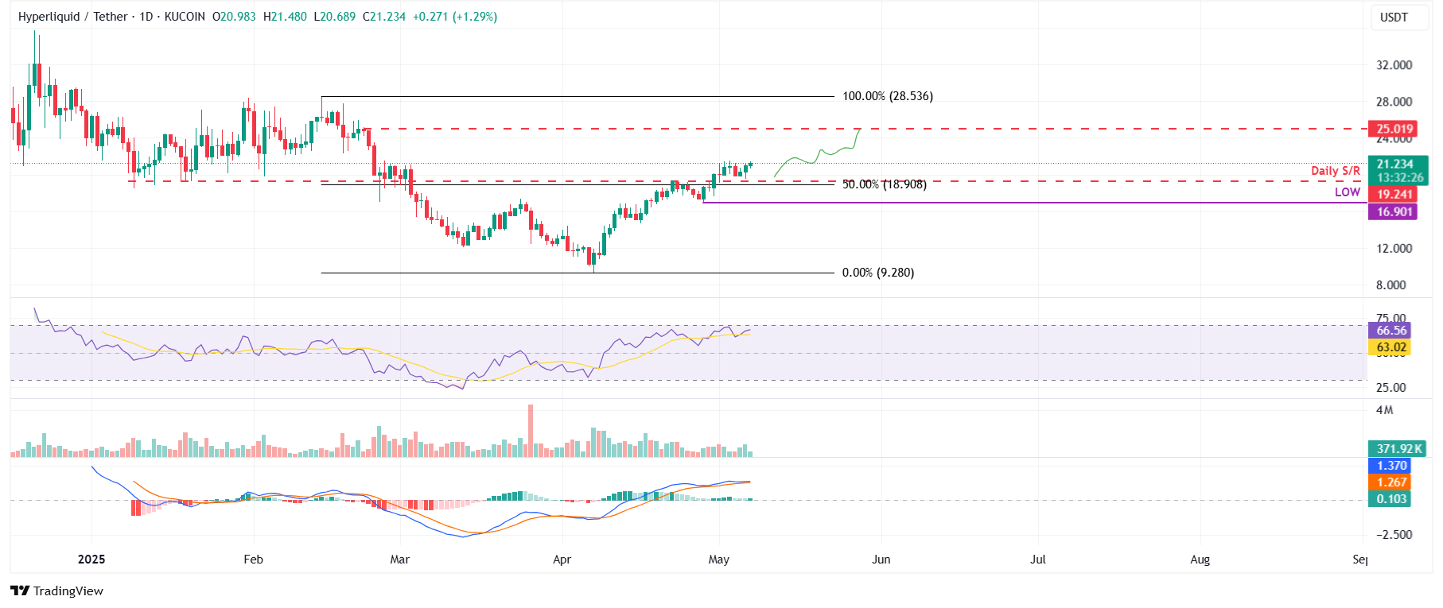The height and width of the screenshot is (608, 1443).
Task: Select the red 19.241 price label
Action: click(x=1394, y=194)
